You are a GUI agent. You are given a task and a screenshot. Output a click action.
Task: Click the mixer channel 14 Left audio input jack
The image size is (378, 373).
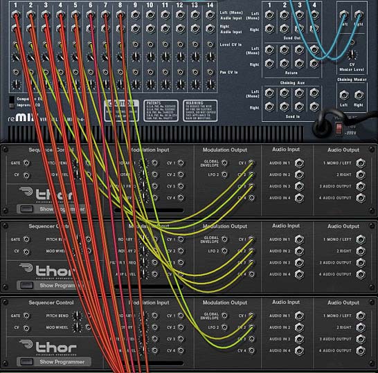tap(210, 15)
